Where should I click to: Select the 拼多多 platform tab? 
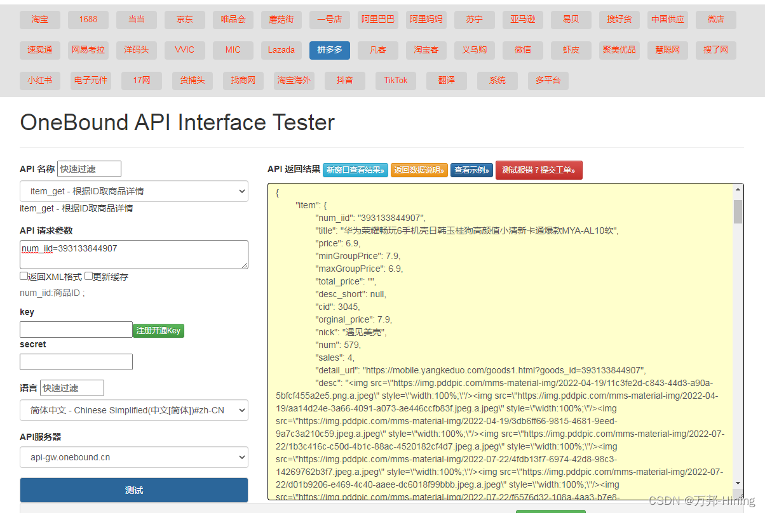(330, 50)
